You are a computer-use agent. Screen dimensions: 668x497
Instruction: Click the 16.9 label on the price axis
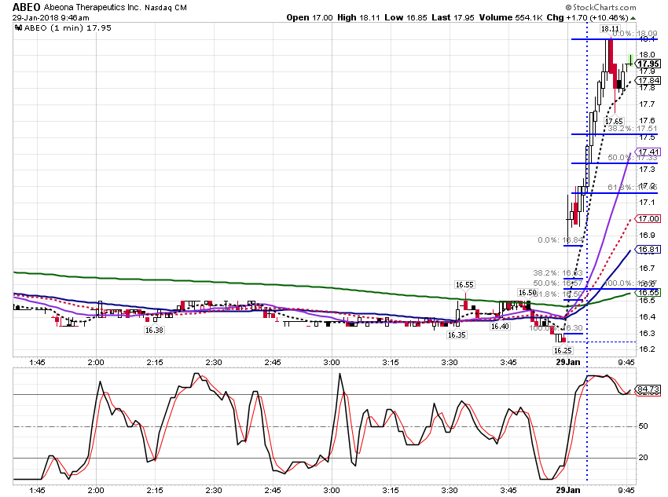click(x=647, y=236)
